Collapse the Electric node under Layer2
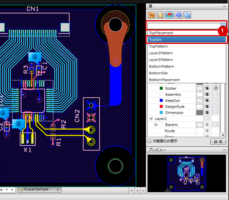Viewport: 229px width, 200px height. (156, 124)
